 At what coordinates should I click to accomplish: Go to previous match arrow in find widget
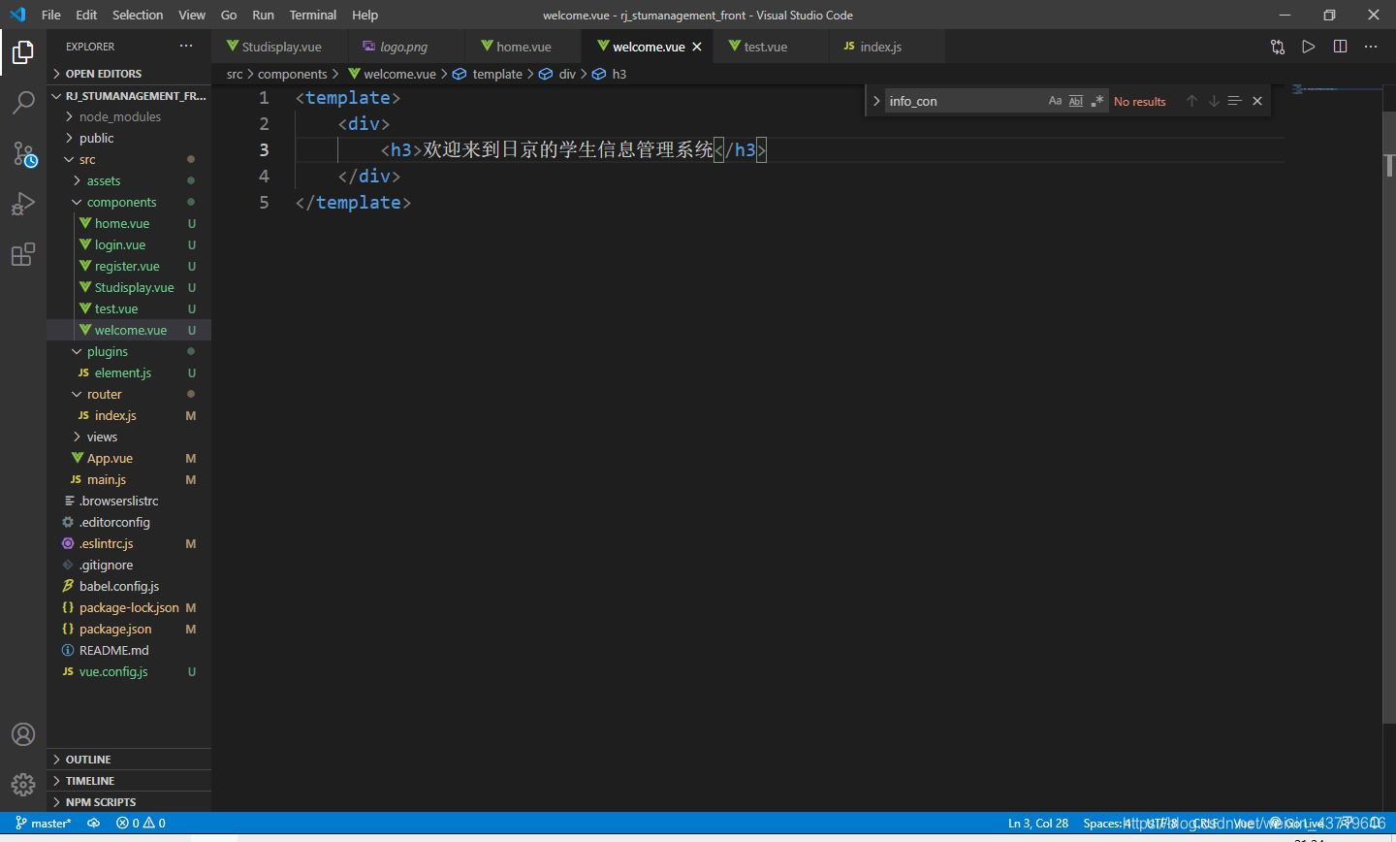(1192, 101)
